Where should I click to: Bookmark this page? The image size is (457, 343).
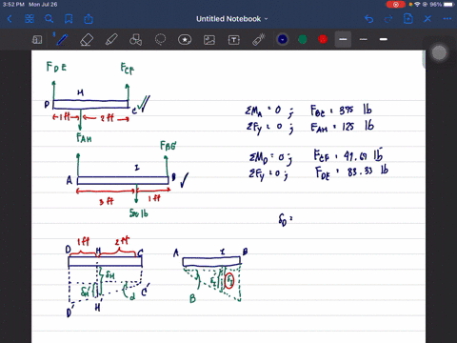pos(69,19)
